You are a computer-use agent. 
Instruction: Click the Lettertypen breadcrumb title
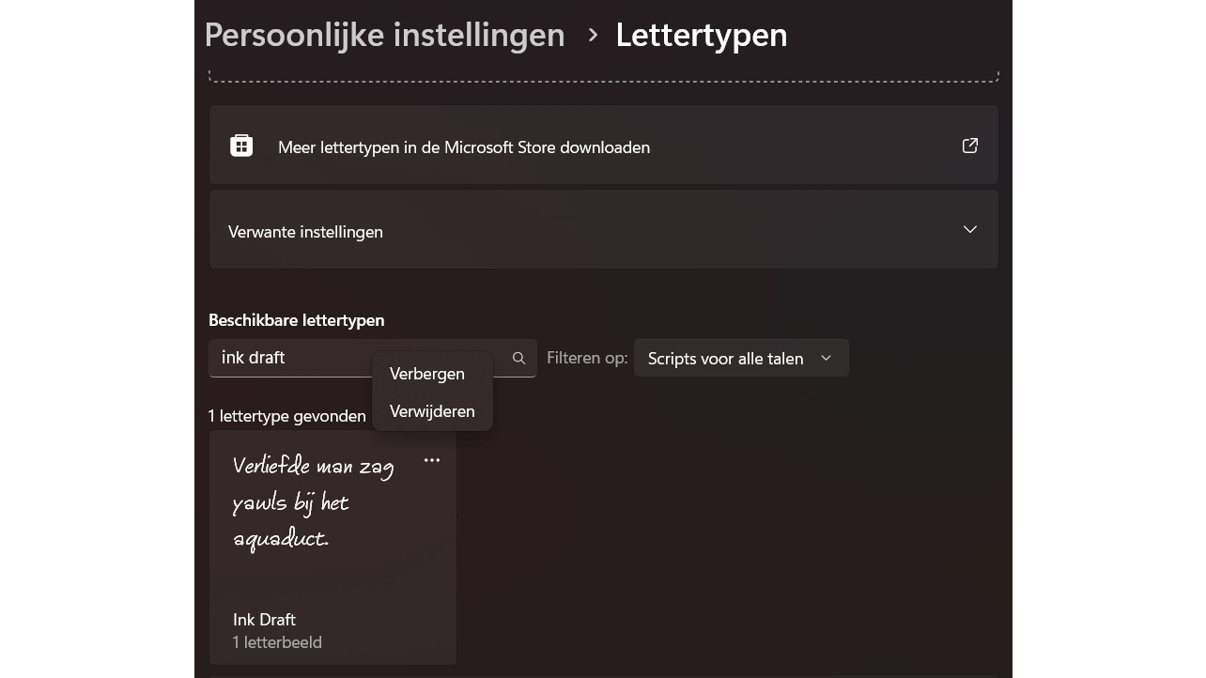[702, 35]
